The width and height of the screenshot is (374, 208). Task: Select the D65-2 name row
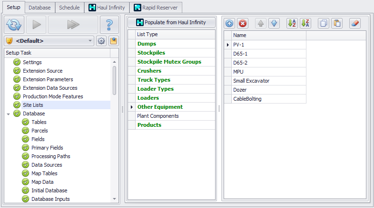[268, 63]
